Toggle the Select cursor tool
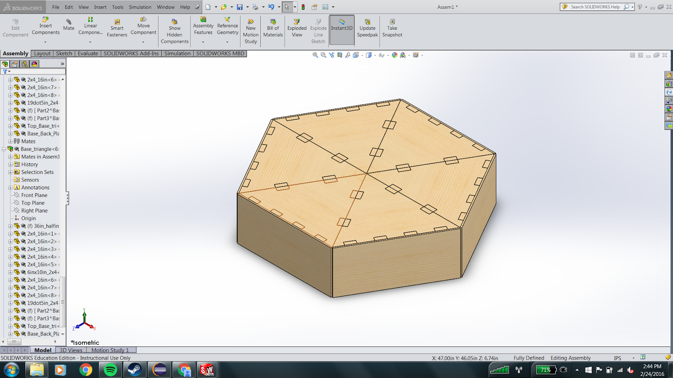The width and height of the screenshot is (673, 378). (x=287, y=7)
